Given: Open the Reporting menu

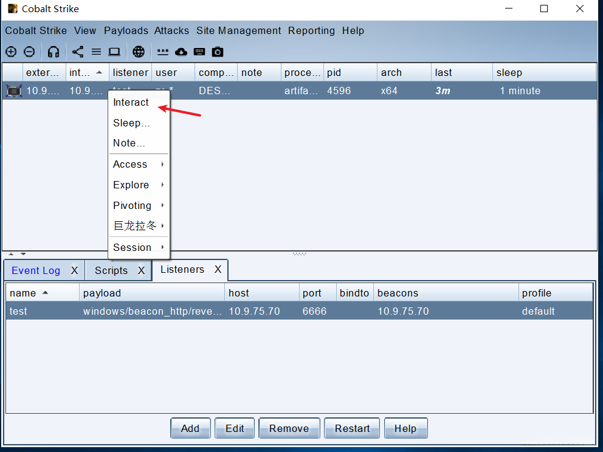Looking at the screenshot, I should 311,30.
